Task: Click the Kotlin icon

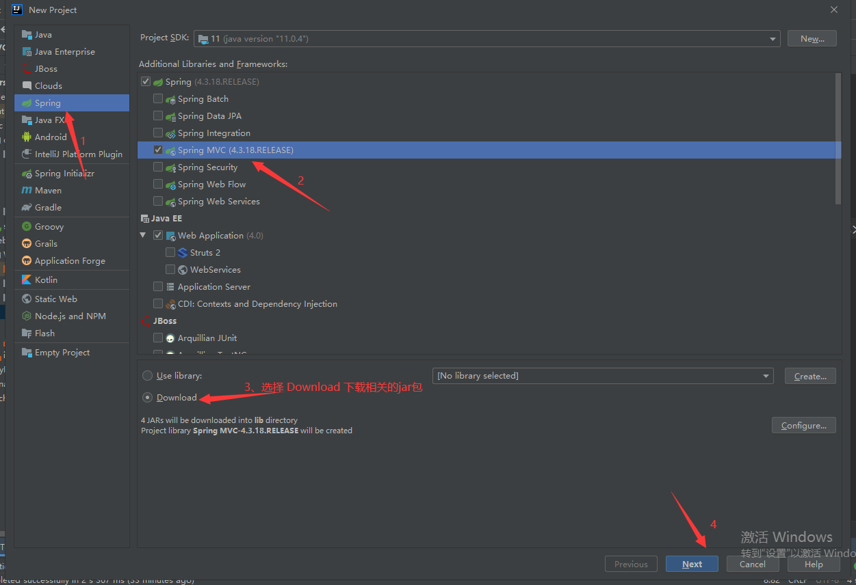Action: click(x=27, y=280)
